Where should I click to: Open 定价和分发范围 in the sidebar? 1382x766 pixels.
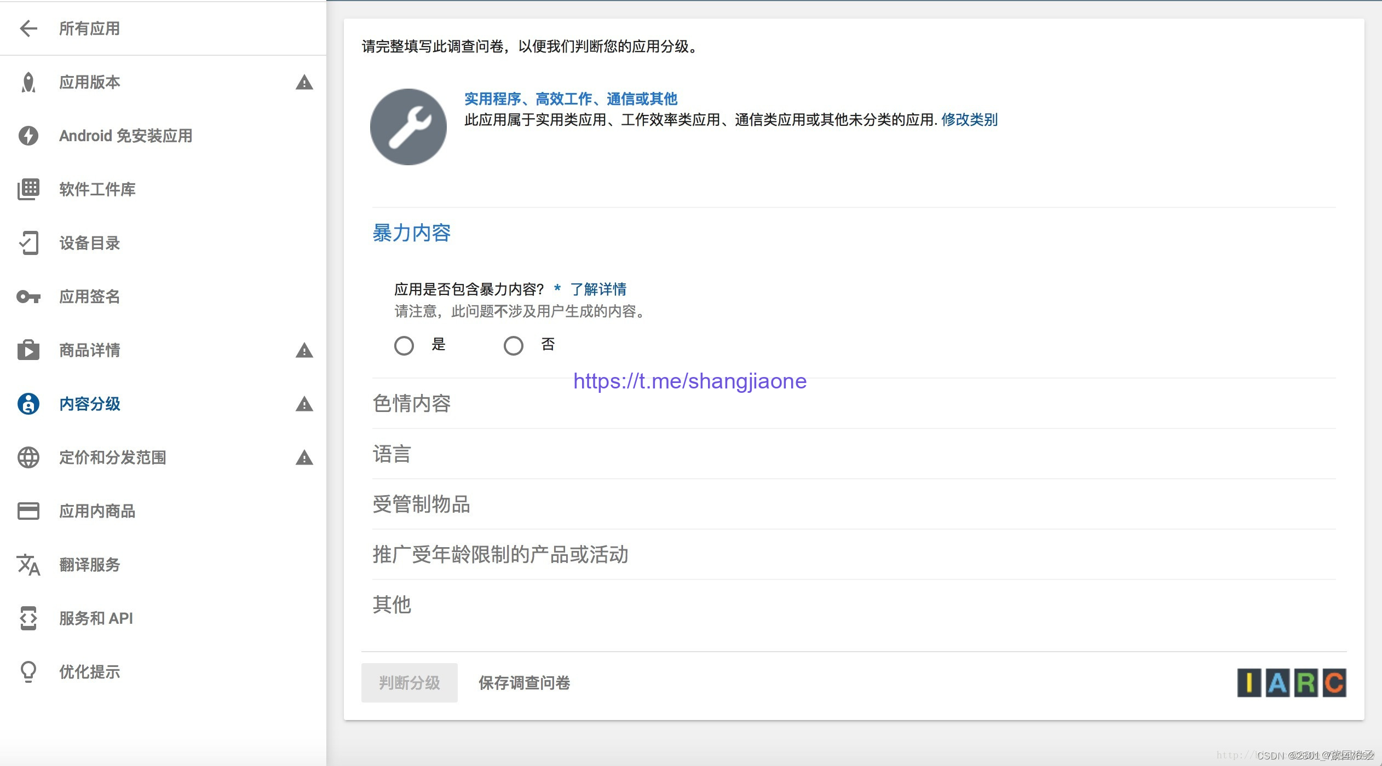(x=113, y=457)
